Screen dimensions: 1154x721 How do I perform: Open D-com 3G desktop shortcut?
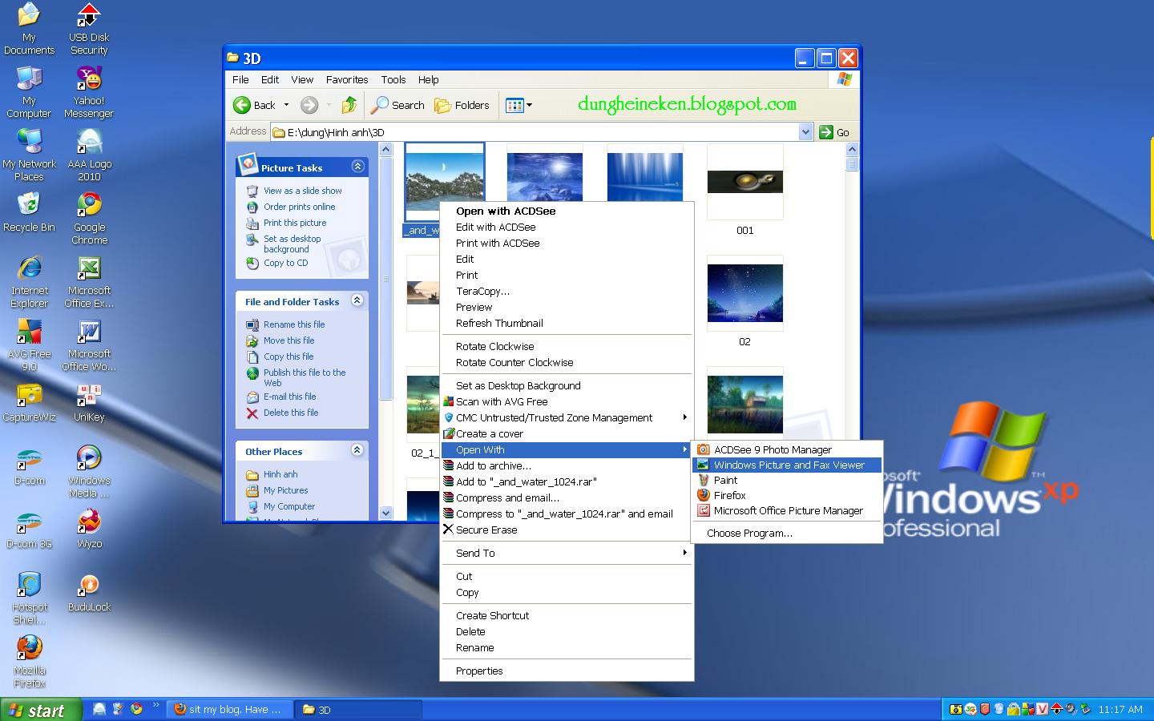tap(29, 530)
